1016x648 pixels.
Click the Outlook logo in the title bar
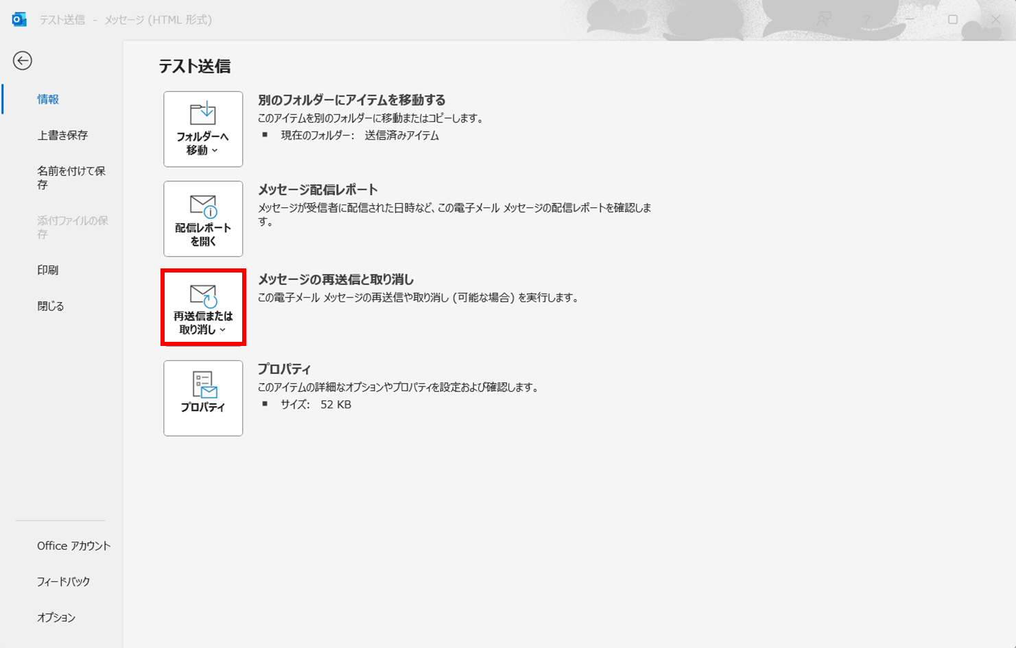click(19, 20)
